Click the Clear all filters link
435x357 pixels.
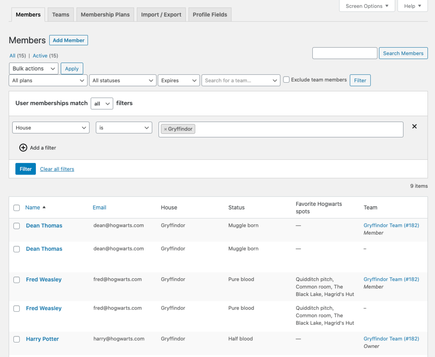(x=57, y=169)
